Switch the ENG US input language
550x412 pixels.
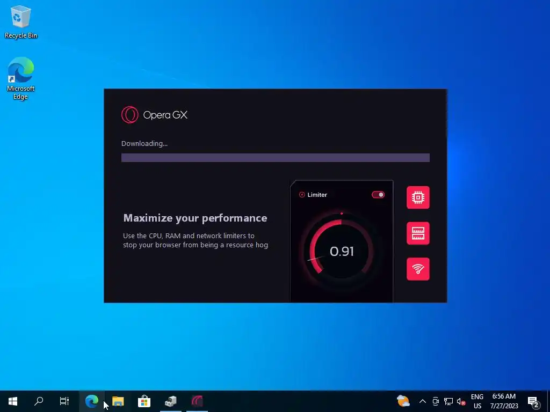click(477, 401)
